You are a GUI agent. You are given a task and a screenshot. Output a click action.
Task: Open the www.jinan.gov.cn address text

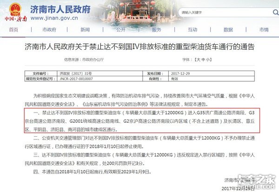(x=53, y=19)
